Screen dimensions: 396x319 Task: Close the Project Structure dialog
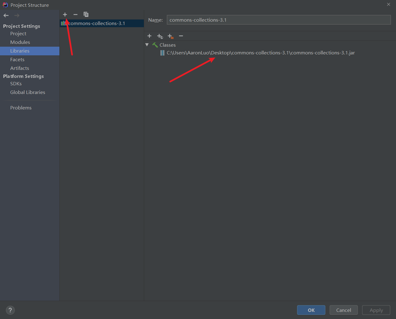[389, 4]
